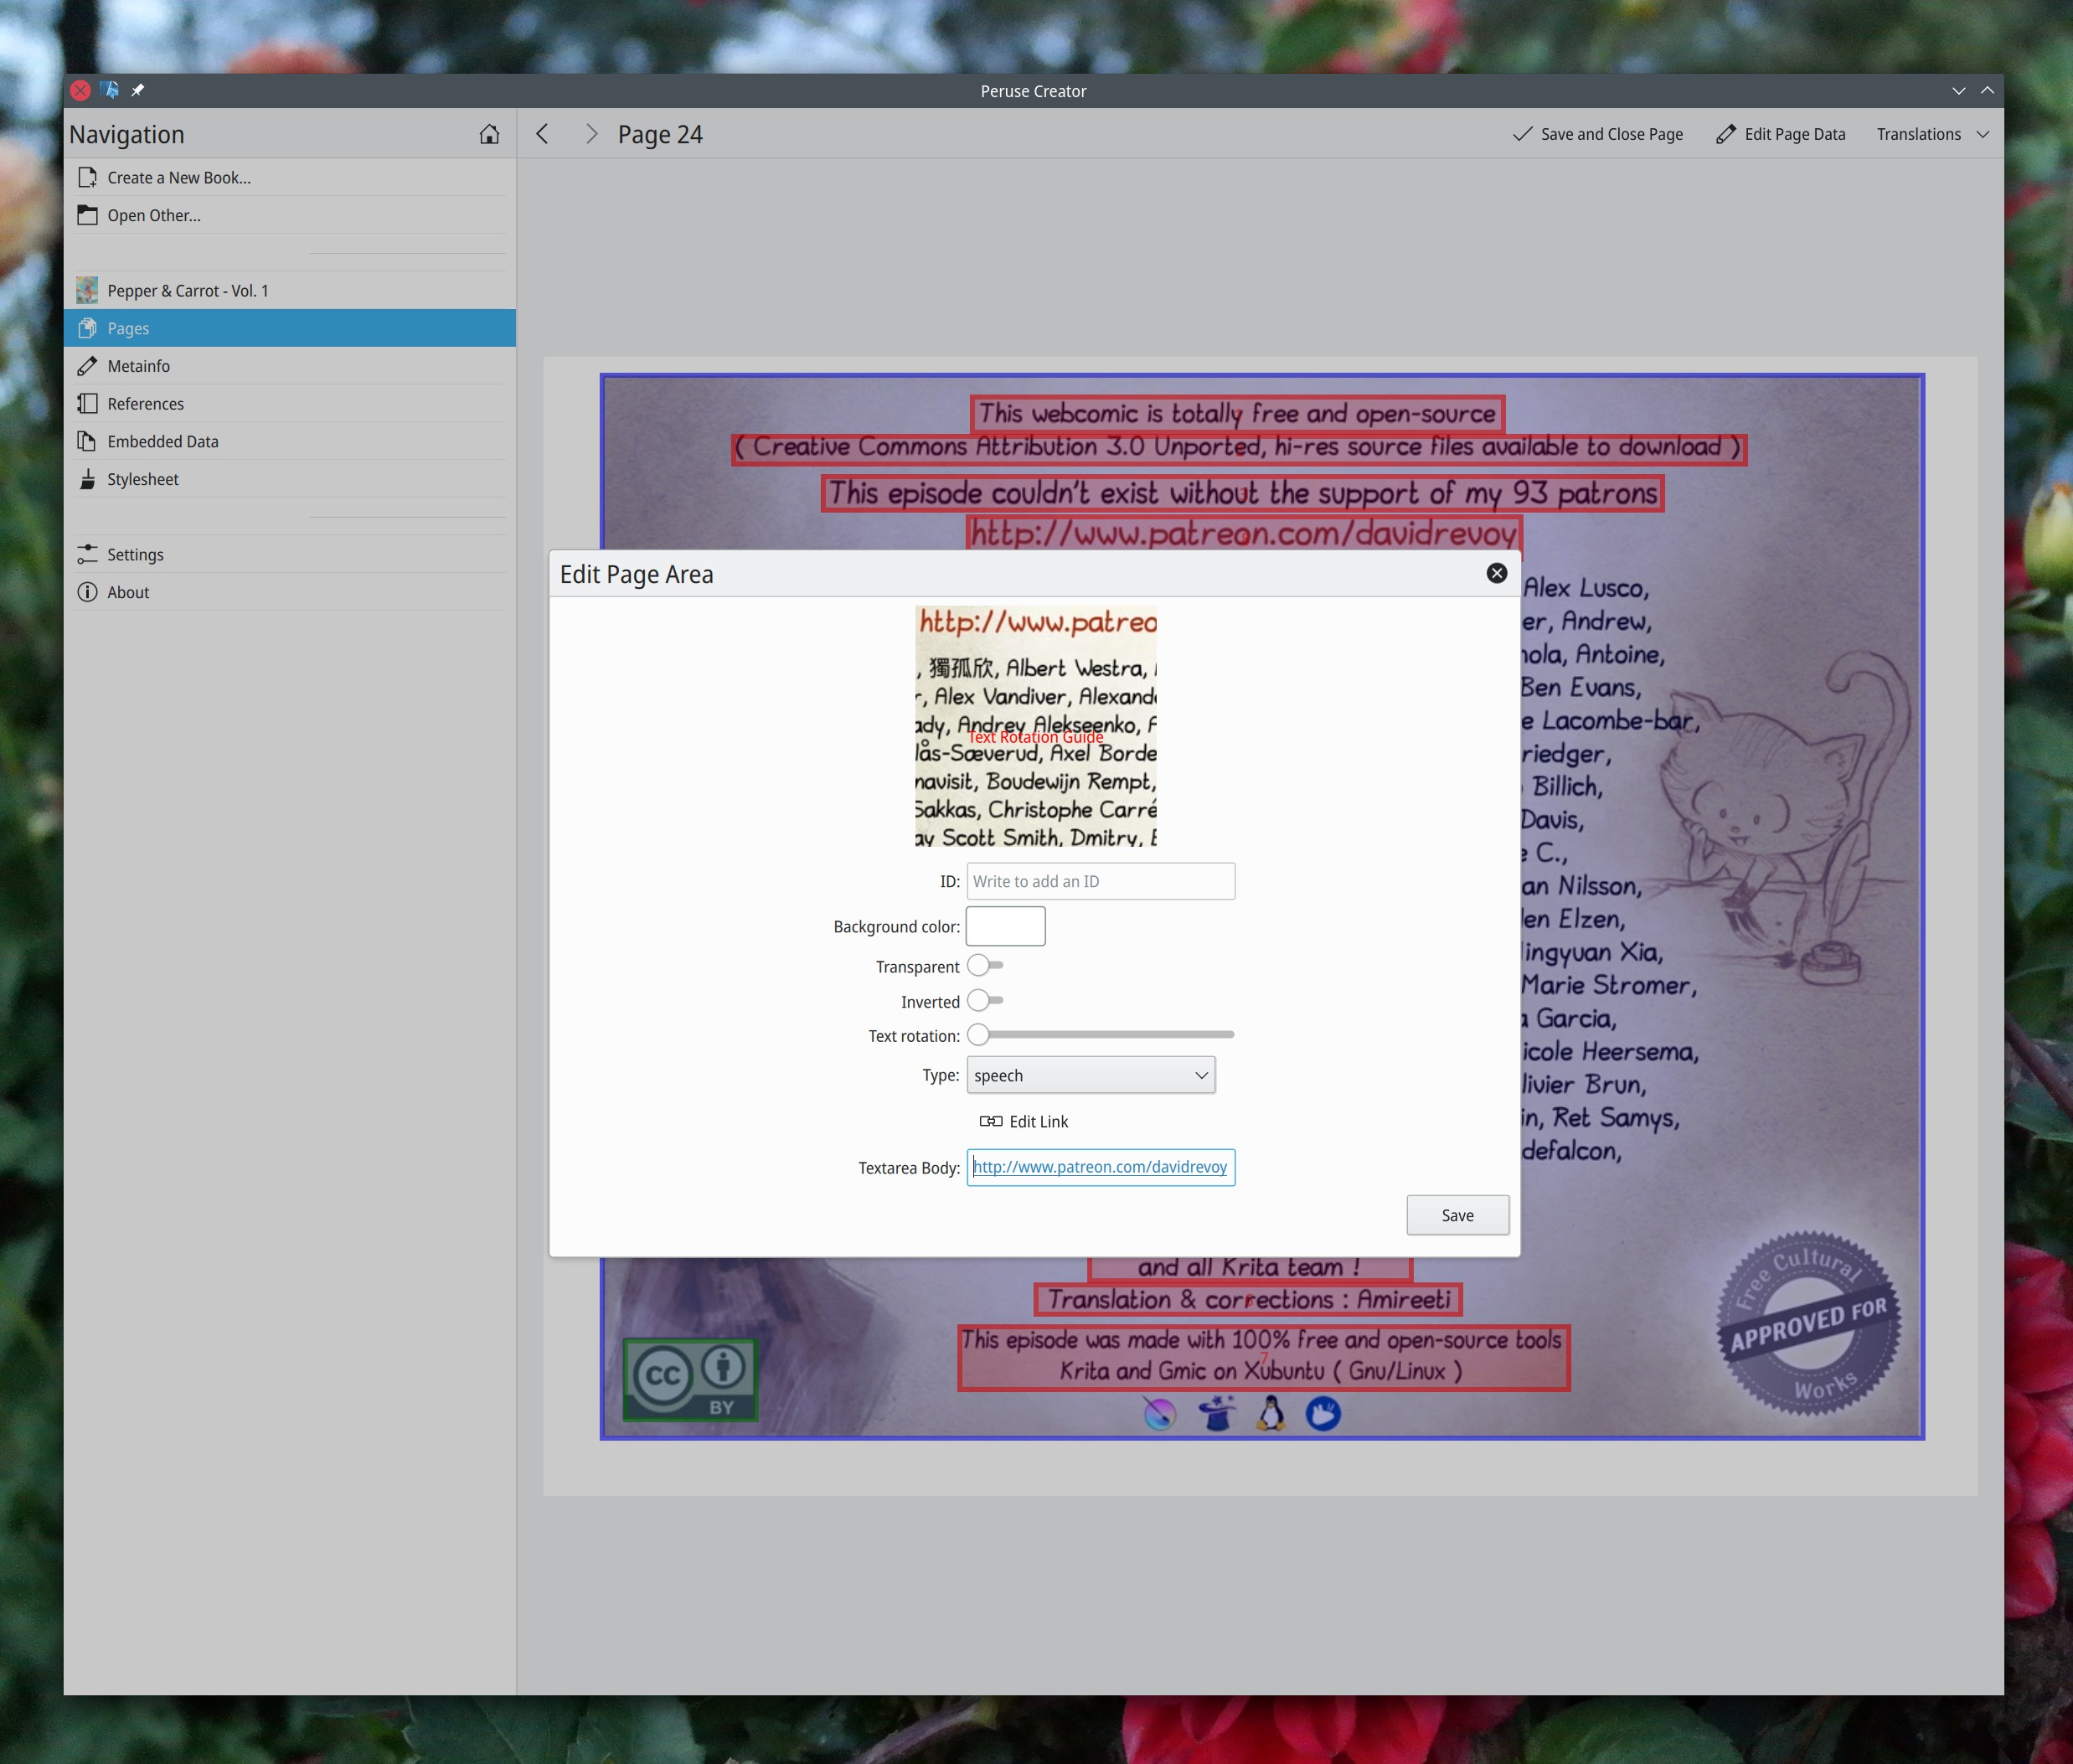
Task: Toggle the Inverted switch
Action: pos(985,1001)
